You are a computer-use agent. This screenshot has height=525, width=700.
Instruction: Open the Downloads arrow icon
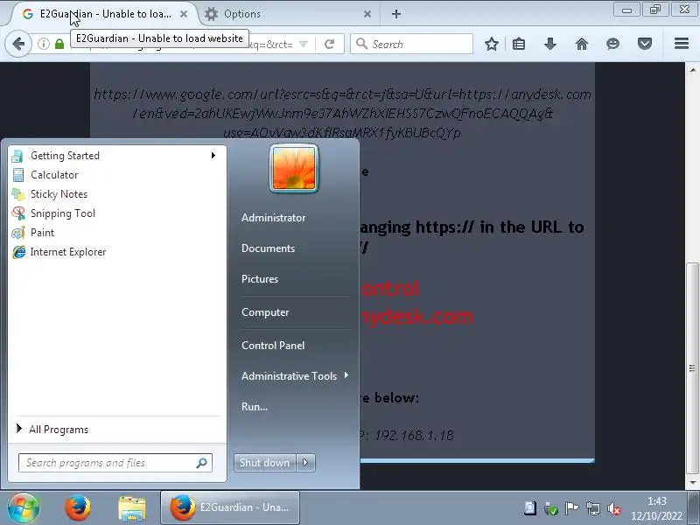(x=550, y=44)
